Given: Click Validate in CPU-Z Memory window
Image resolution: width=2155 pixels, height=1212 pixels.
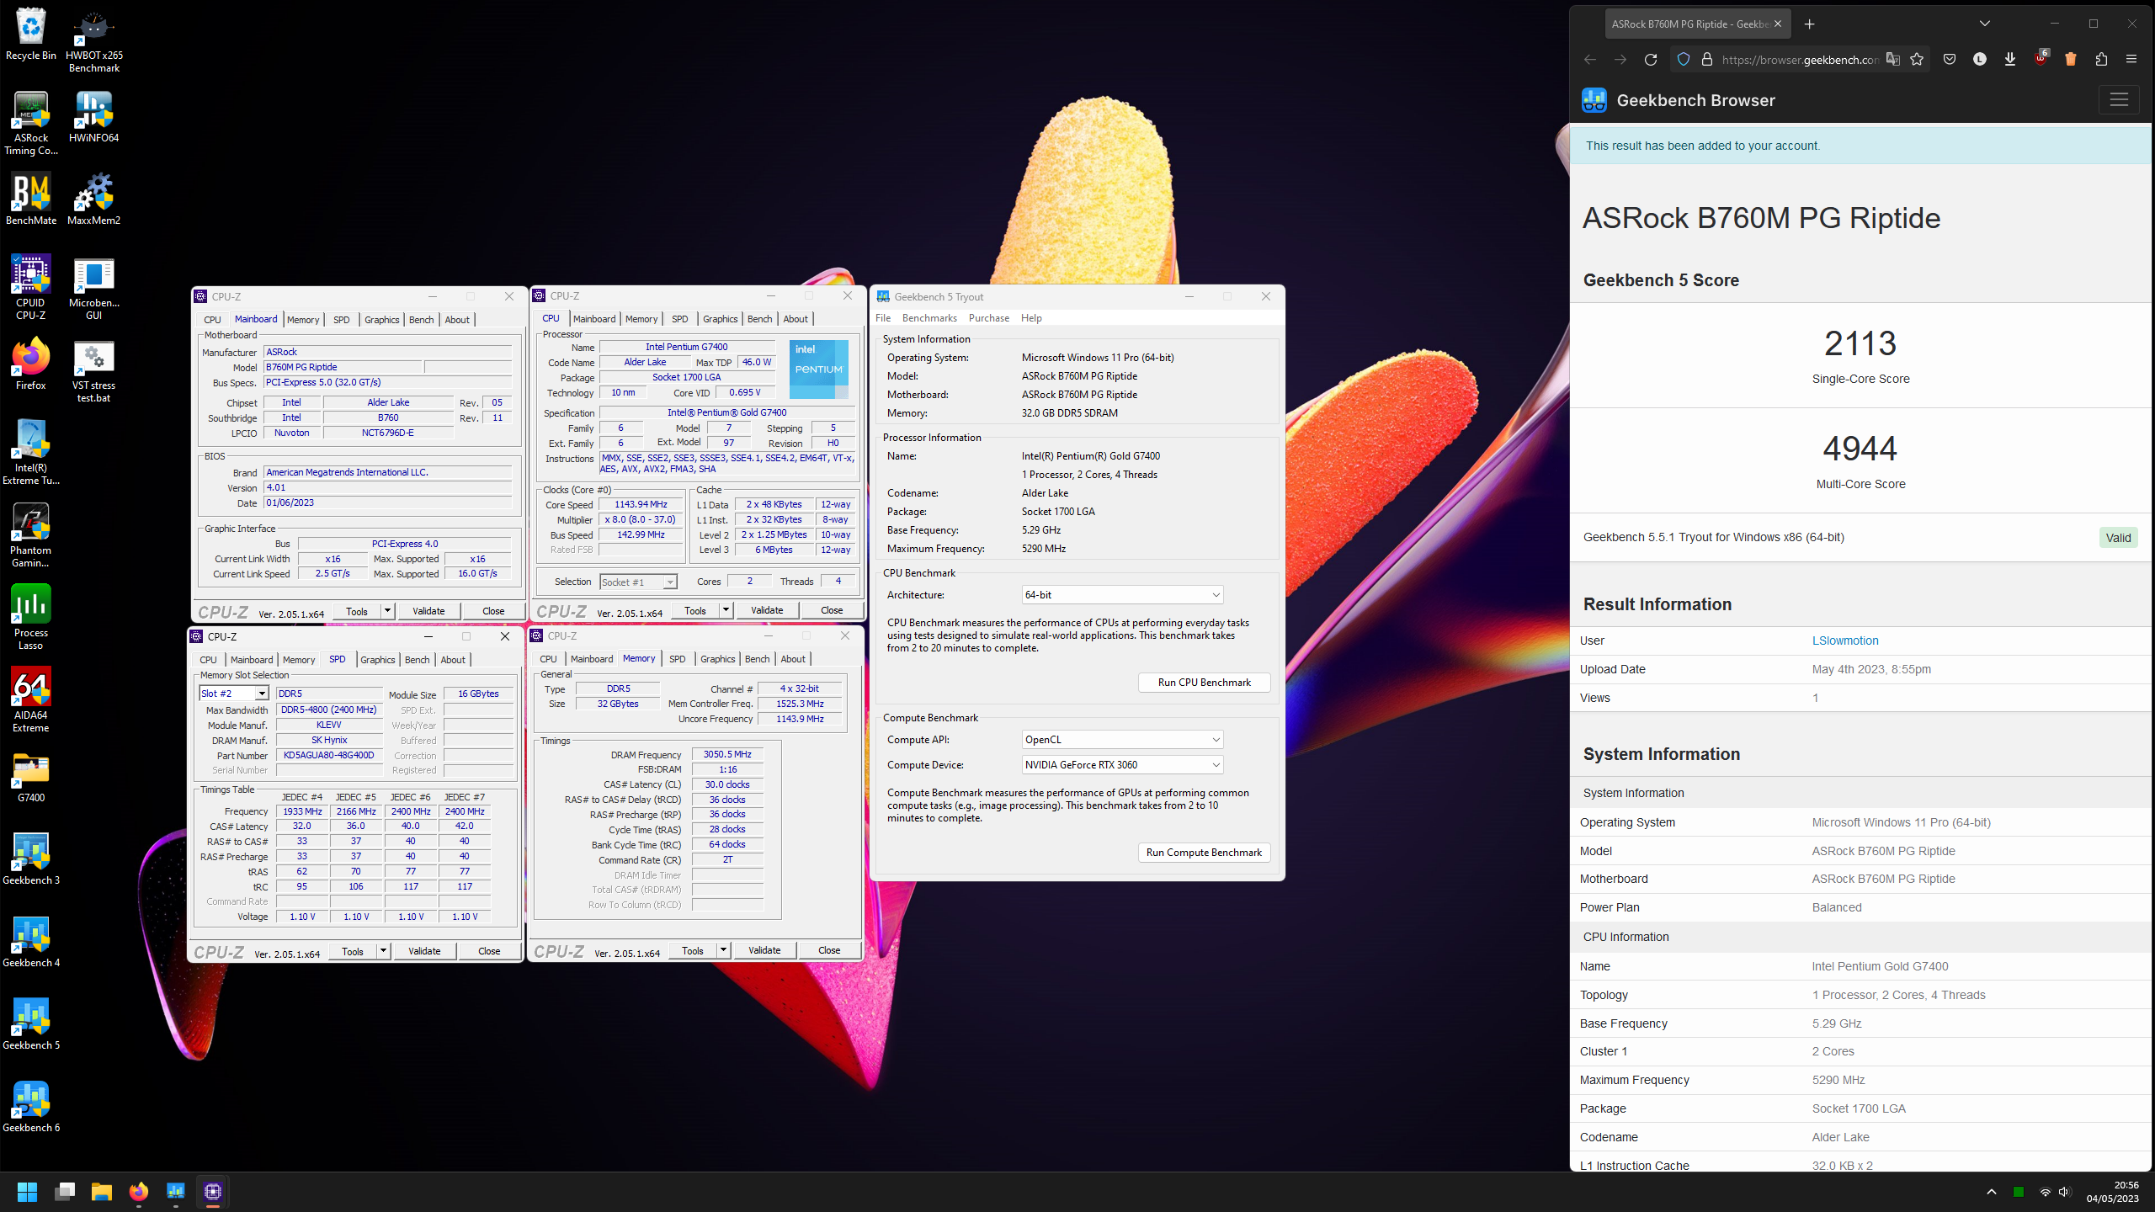Looking at the screenshot, I should tap(764, 950).
